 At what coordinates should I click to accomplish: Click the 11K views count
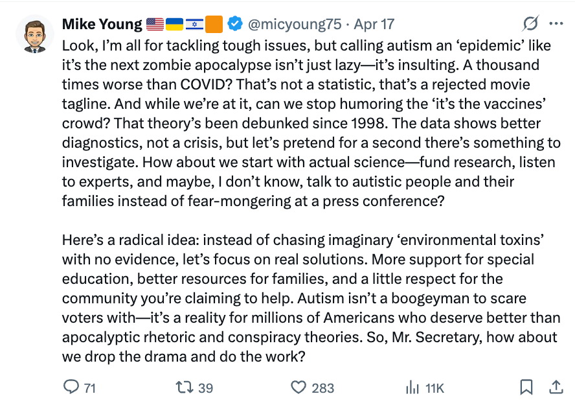434,388
